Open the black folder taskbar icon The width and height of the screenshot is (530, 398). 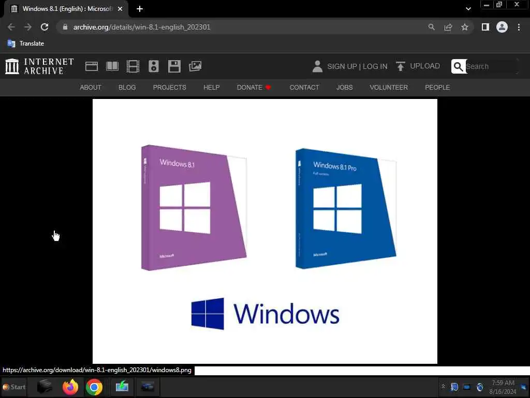tap(45, 387)
